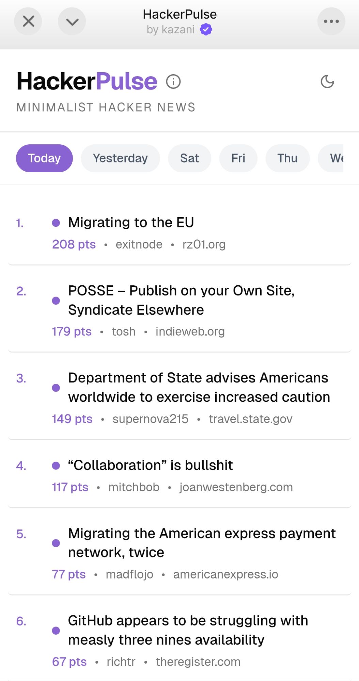Show stories from Sat
Screen dimensions: 359x681
189,158
